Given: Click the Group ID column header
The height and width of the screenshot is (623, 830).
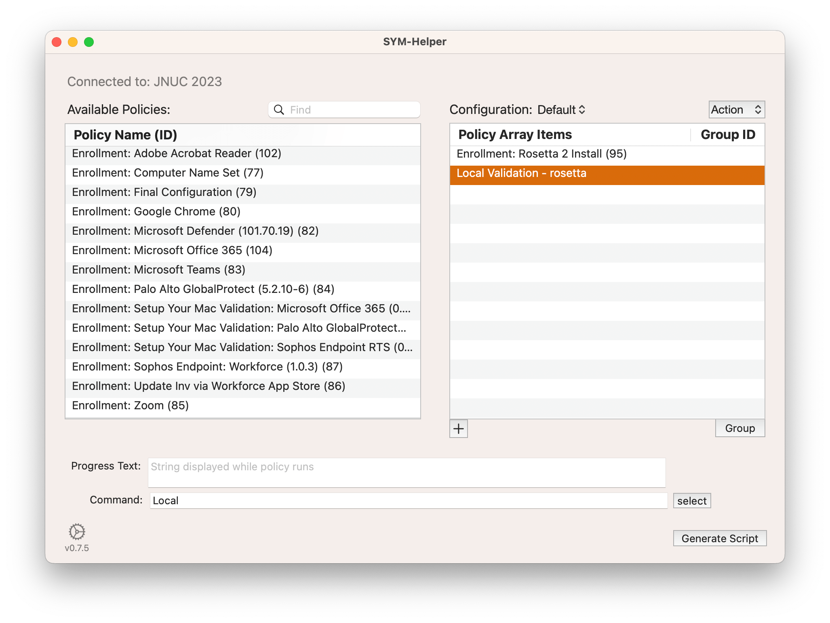Looking at the screenshot, I should tap(727, 135).
